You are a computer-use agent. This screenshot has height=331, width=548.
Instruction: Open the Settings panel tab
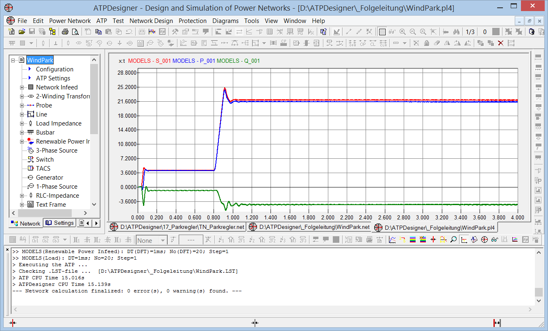tap(60, 223)
